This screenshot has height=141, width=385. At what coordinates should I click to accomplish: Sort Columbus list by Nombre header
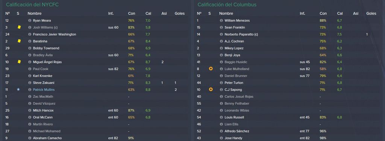pos(226,14)
